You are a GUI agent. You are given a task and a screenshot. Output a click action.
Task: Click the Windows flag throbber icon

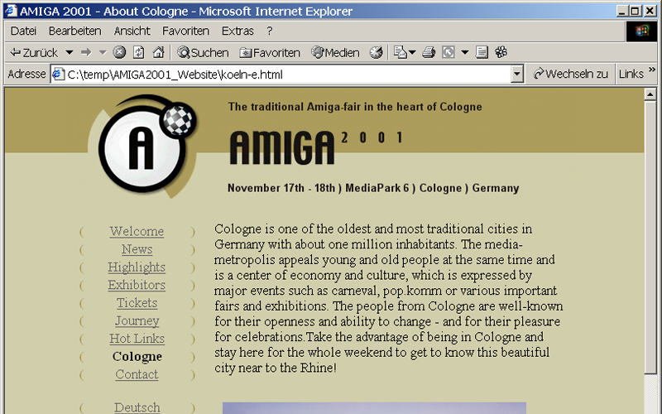pos(642,31)
